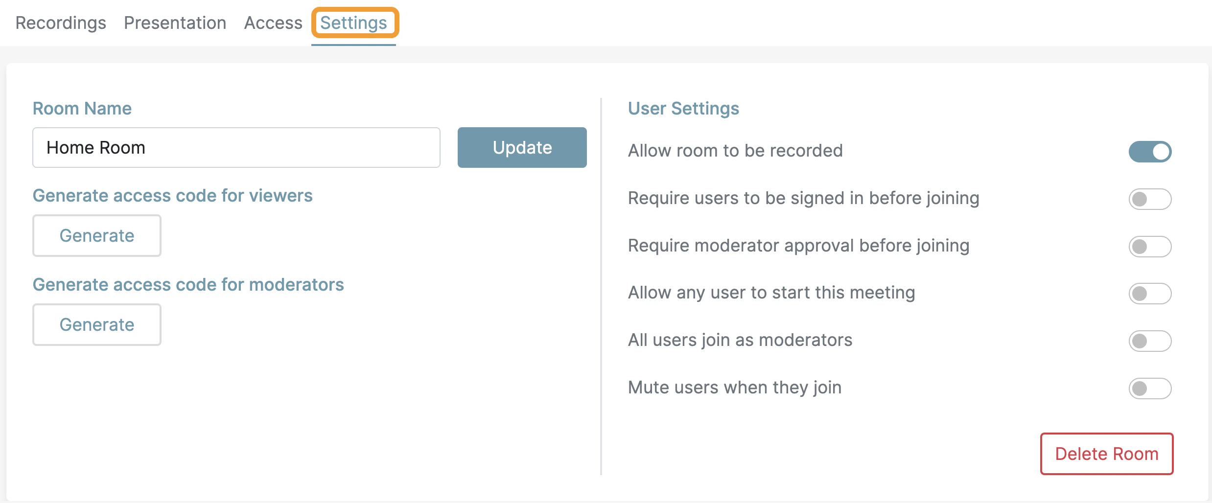Generate an access code for viewers
This screenshot has width=1212, height=503.
click(96, 235)
